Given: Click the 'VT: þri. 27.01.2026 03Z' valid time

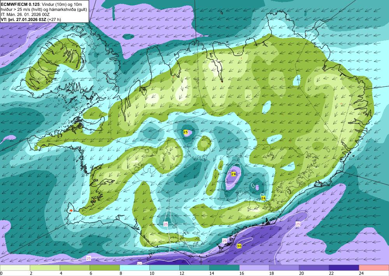Looking at the screenshot, I should click(x=23, y=19).
